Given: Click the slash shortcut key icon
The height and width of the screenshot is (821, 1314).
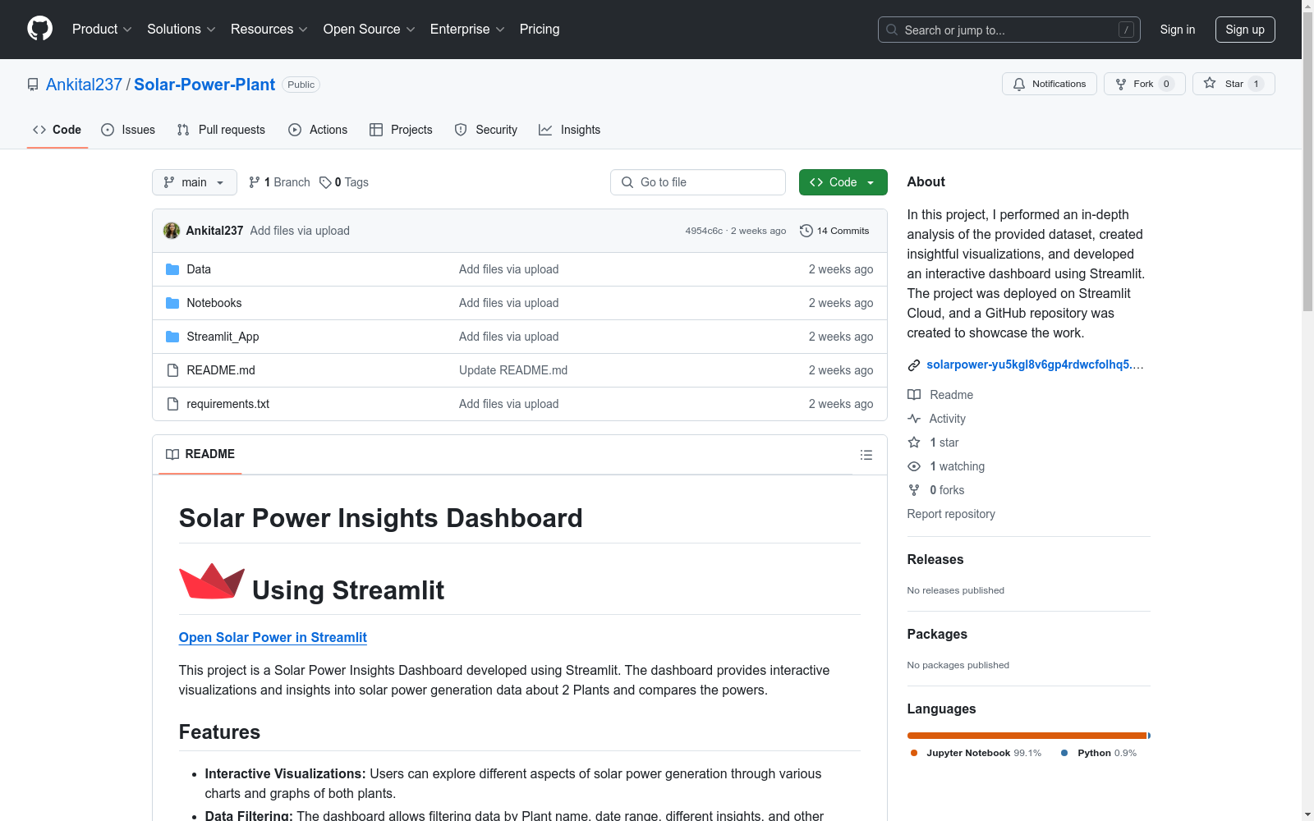Looking at the screenshot, I should (x=1126, y=30).
